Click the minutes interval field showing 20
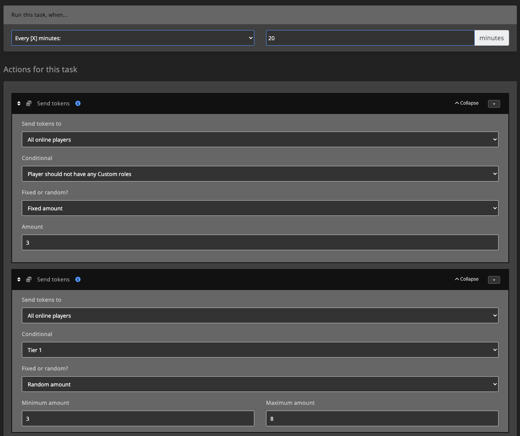Viewport: 520px width, 436px height. 370,38
